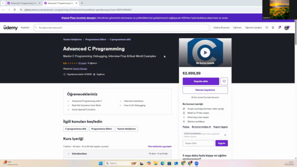Collapse the Introduction section
This screenshot has height=167, width=297.
point(117,154)
